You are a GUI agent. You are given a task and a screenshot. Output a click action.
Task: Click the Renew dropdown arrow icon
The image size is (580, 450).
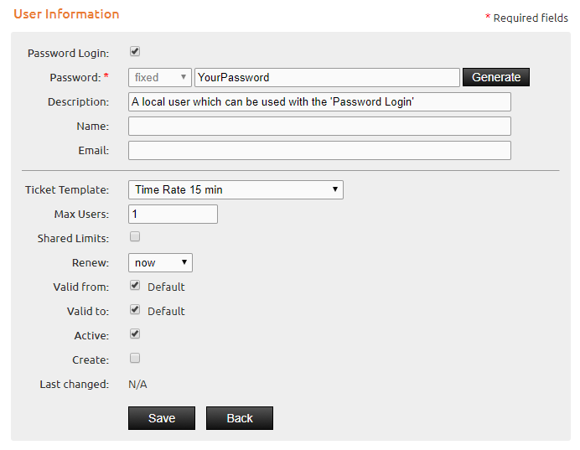point(184,262)
